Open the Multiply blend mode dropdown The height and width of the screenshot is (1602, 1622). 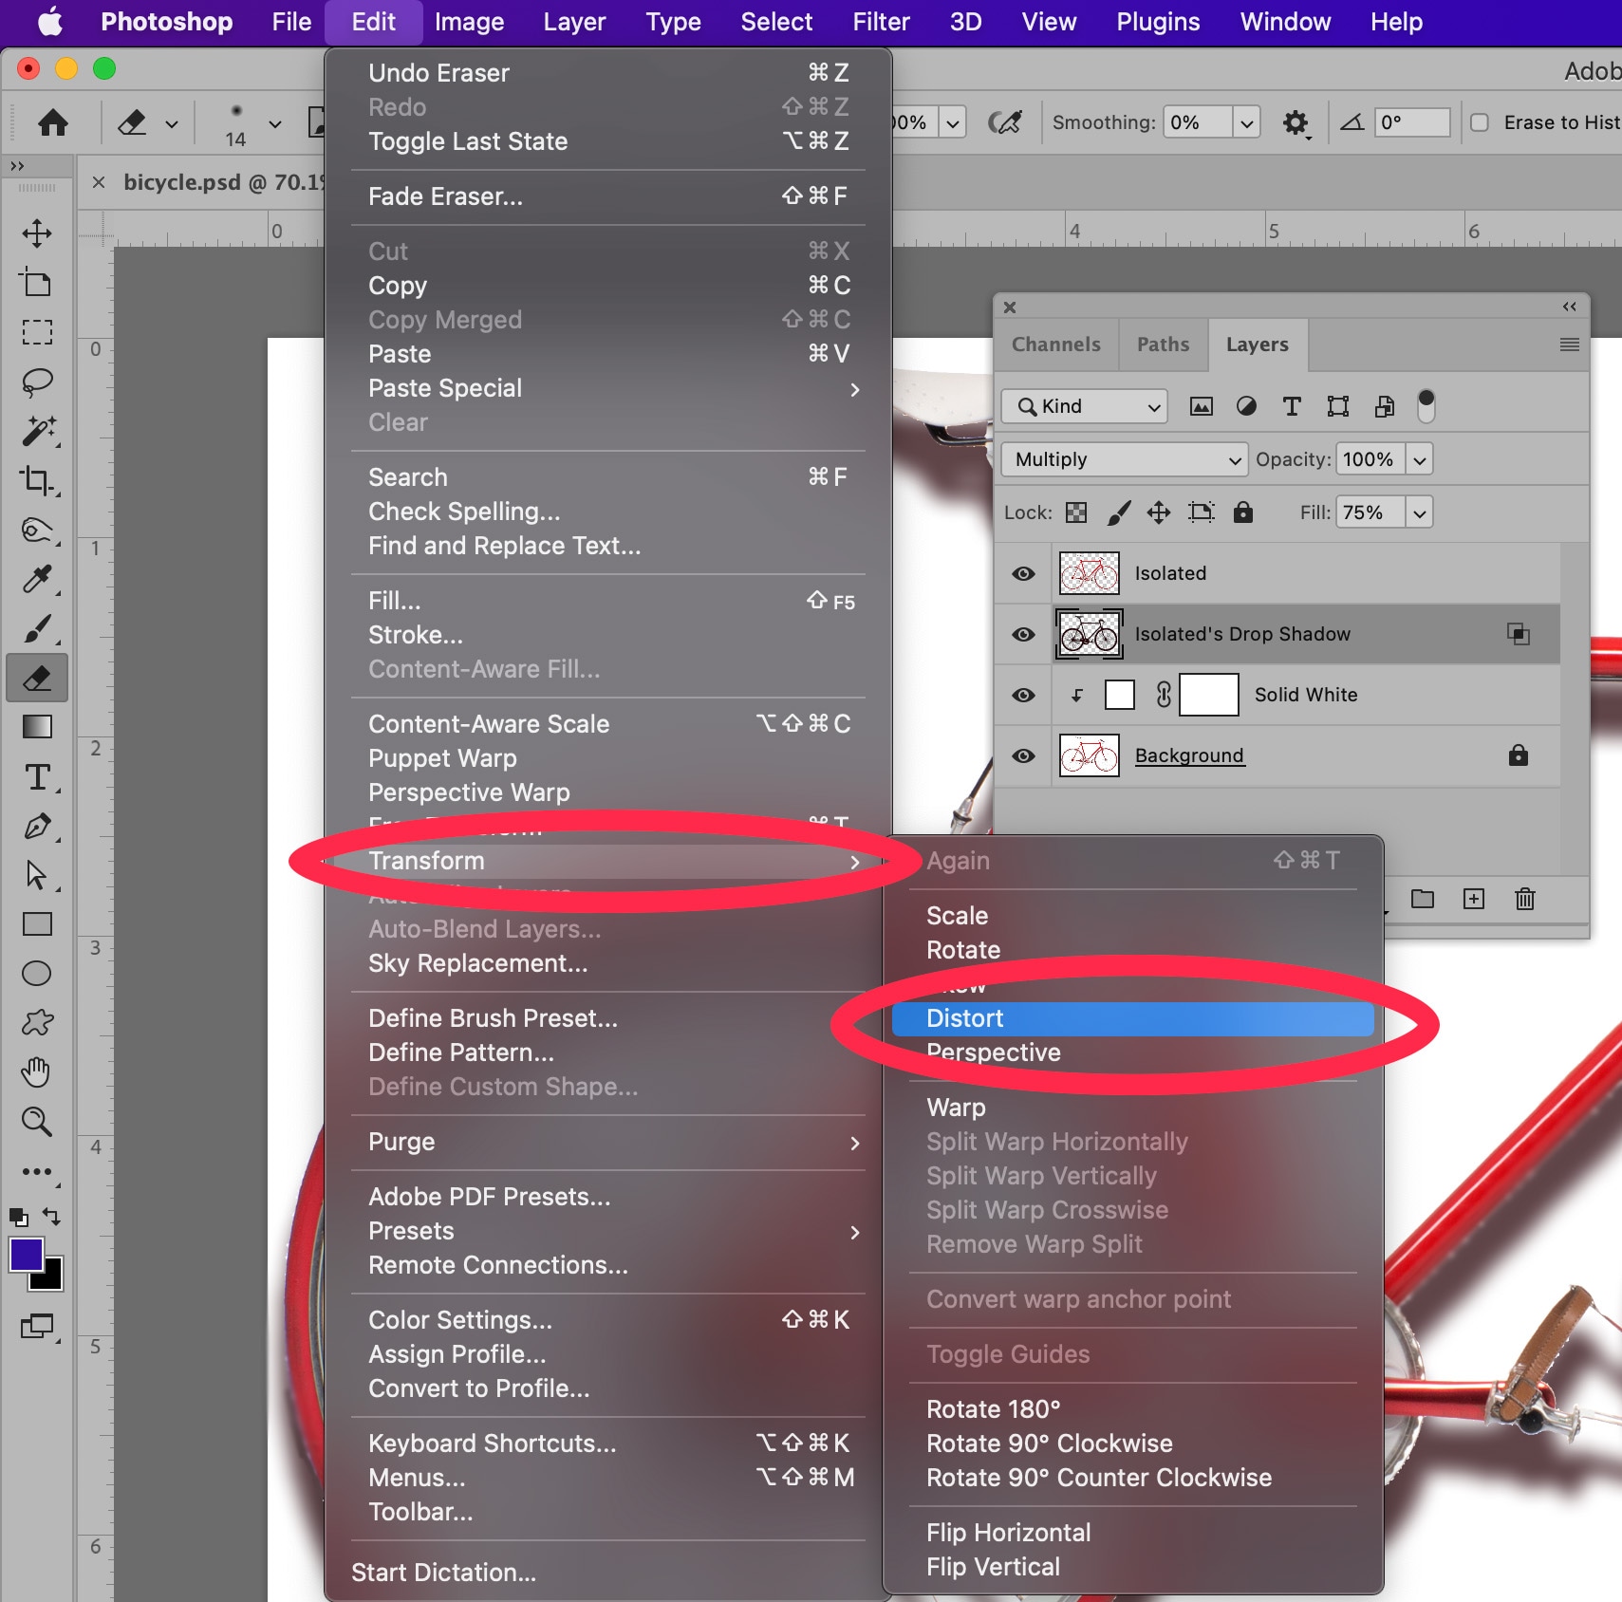tap(1124, 459)
